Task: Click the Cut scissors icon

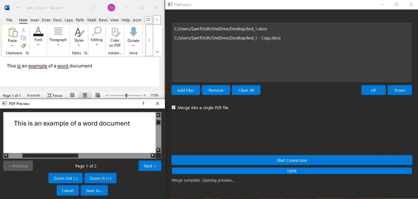Action: pyautogui.click(x=23, y=30)
